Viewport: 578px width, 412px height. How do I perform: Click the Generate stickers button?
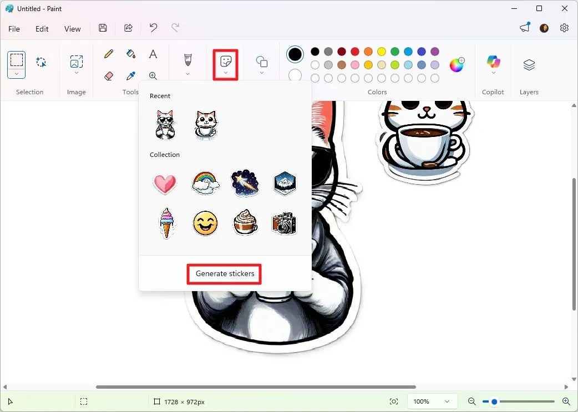tap(224, 273)
